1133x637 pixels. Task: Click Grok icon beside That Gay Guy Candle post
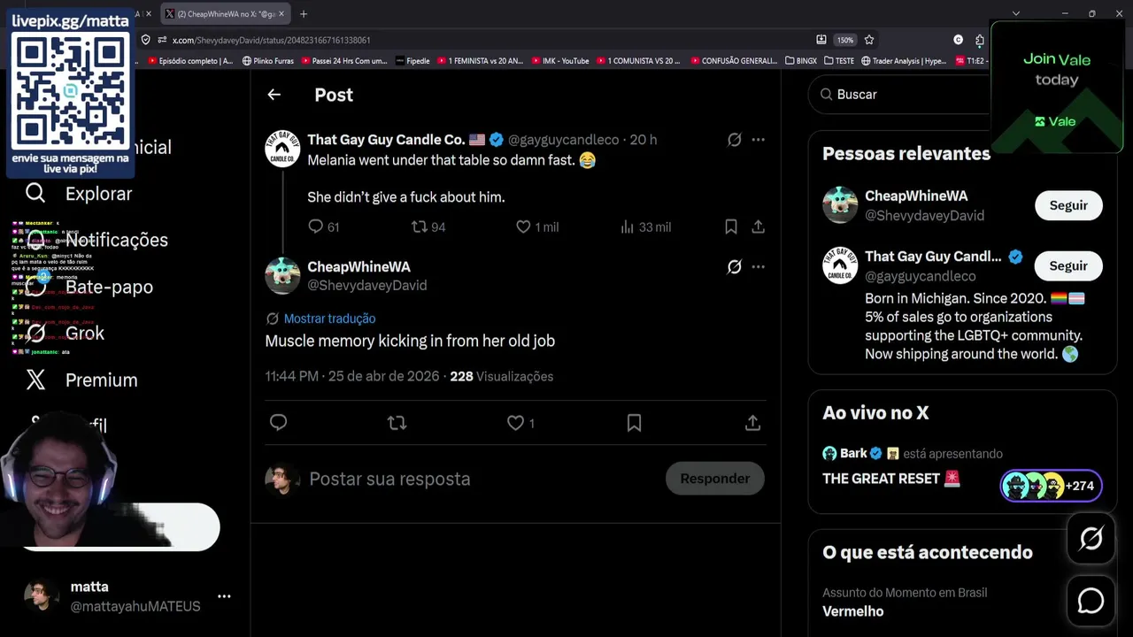(734, 140)
